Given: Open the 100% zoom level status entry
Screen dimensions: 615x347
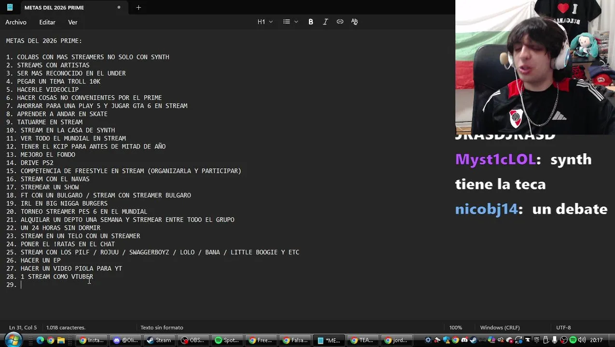Looking at the screenshot, I should click(456, 328).
